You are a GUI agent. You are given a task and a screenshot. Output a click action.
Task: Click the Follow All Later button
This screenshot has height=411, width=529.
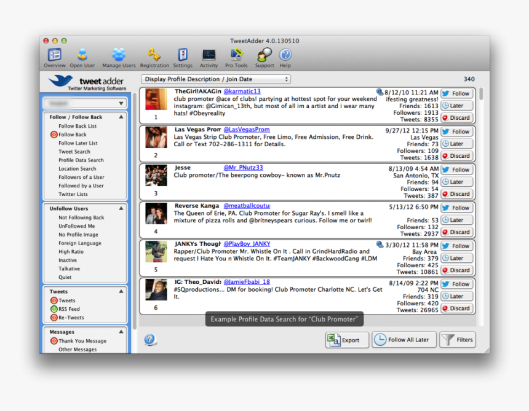click(x=404, y=340)
